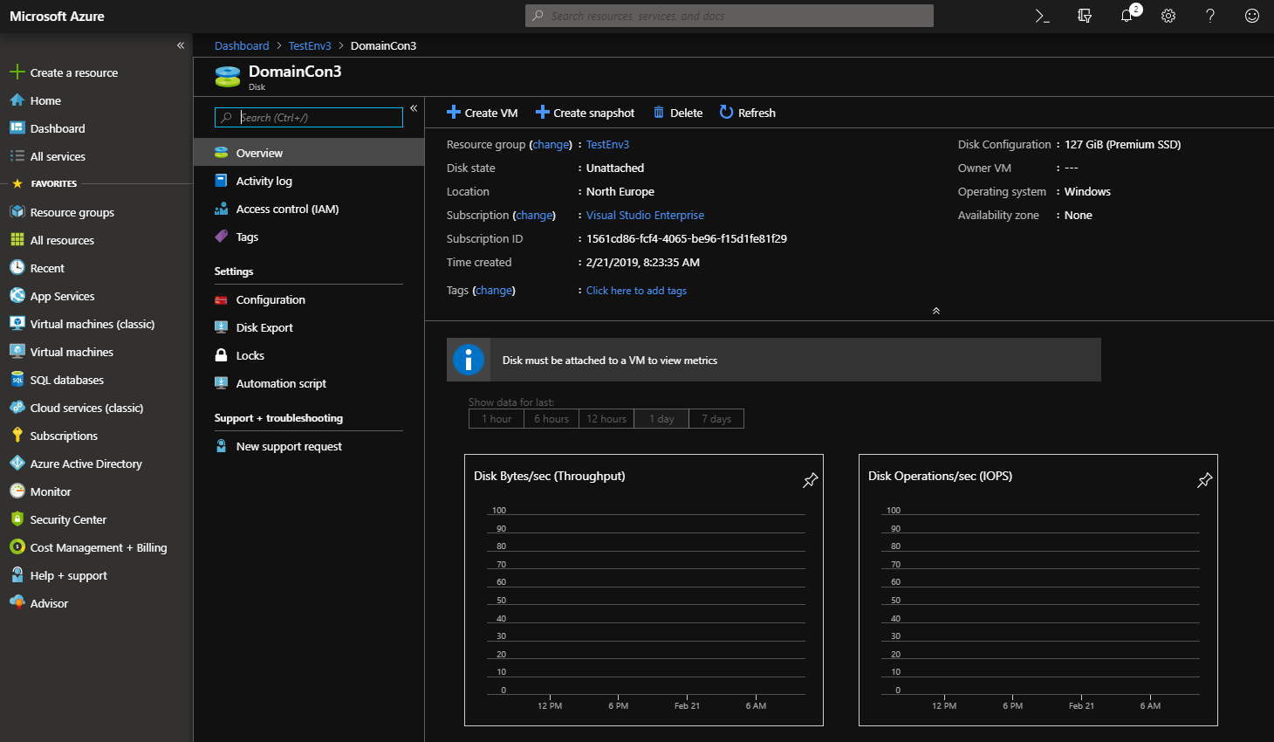Select the 7 days time range
The image size is (1274, 742).
point(716,419)
